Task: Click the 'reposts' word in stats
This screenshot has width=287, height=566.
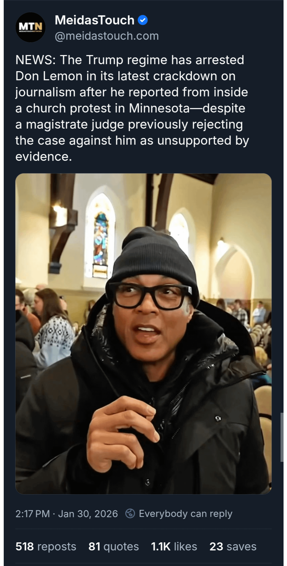Action: click(x=57, y=547)
